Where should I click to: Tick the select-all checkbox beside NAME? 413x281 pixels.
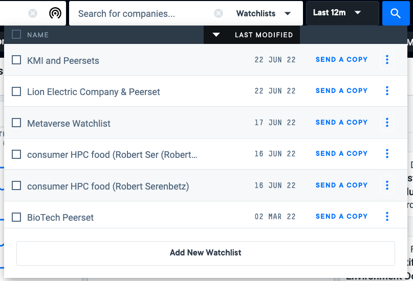(16, 34)
